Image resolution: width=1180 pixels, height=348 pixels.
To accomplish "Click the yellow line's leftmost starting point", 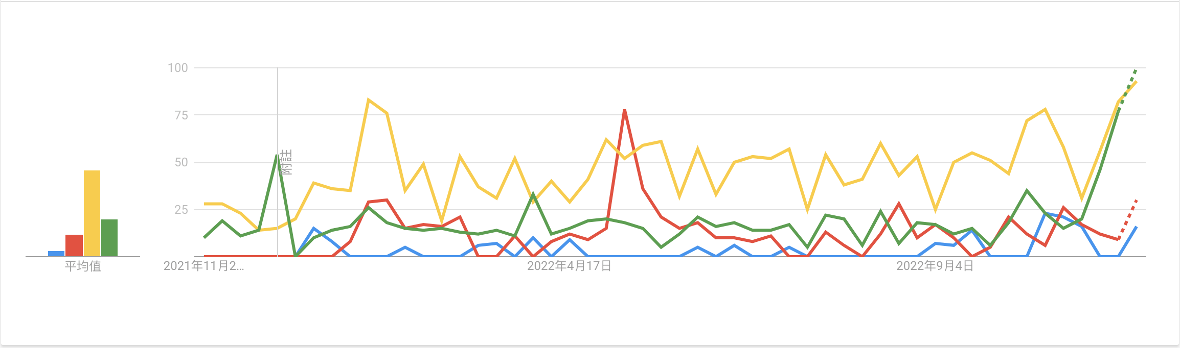I will point(205,204).
